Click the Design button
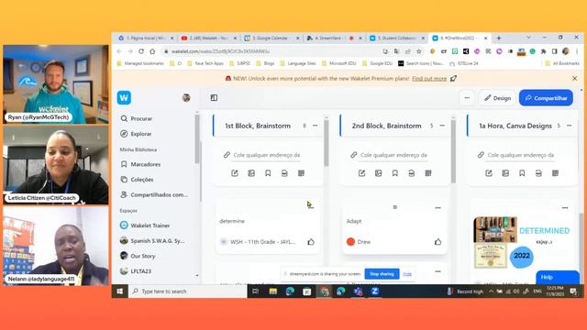Viewport: 587px width, 330px height. (x=497, y=98)
